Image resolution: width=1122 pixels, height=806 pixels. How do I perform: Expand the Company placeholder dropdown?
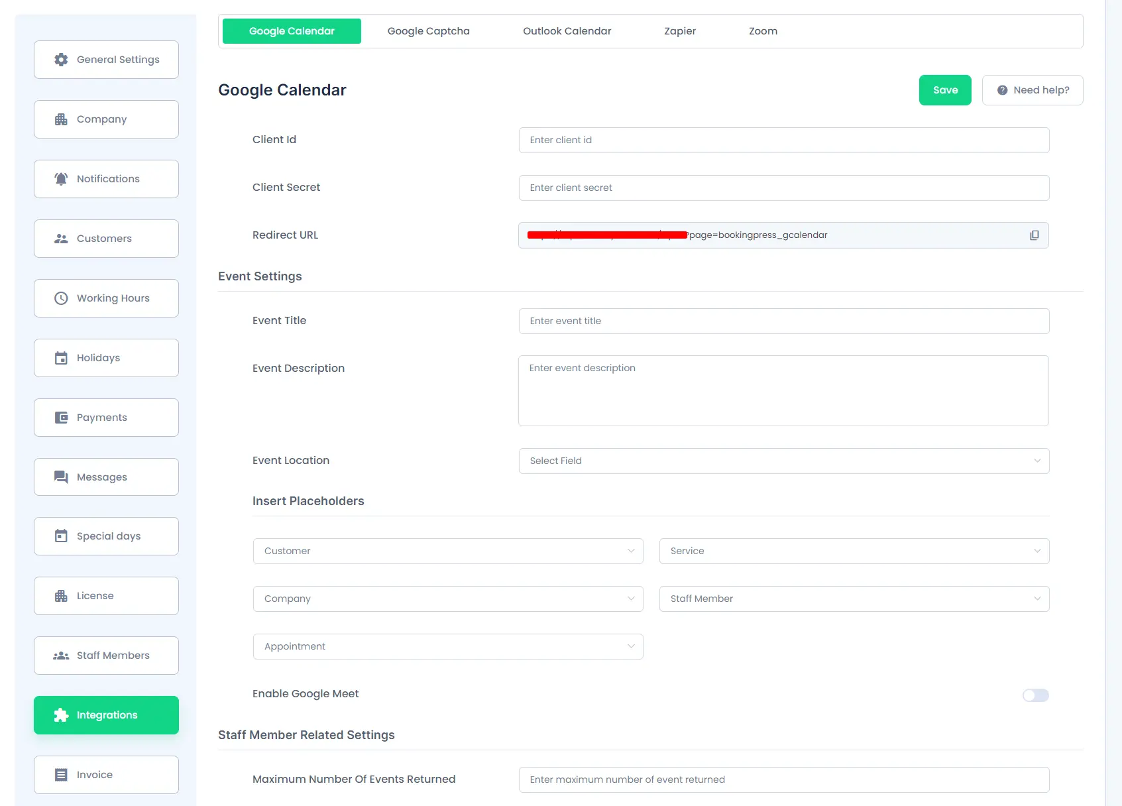[x=448, y=599]
